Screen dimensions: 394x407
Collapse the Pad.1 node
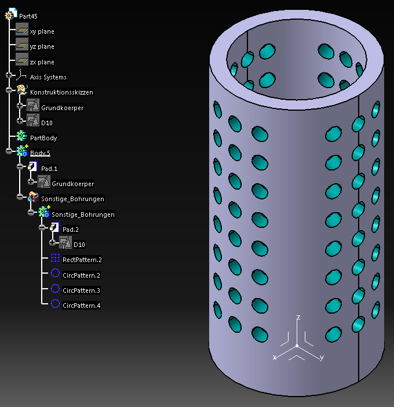[20, 166]
